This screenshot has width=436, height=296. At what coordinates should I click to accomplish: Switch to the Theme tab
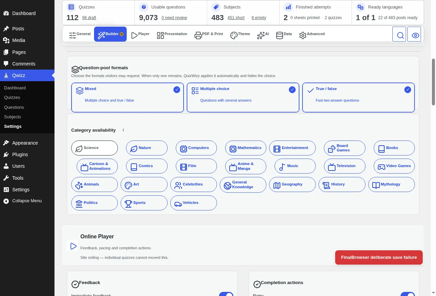(240, 34)
